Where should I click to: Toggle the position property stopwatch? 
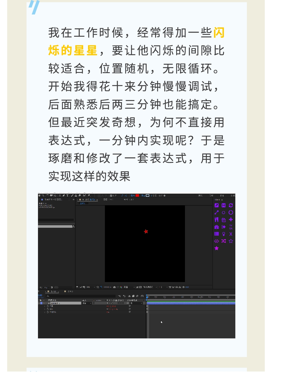(48, 306)
